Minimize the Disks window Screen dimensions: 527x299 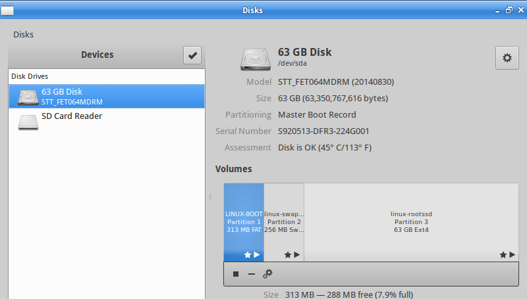(497, 11)
